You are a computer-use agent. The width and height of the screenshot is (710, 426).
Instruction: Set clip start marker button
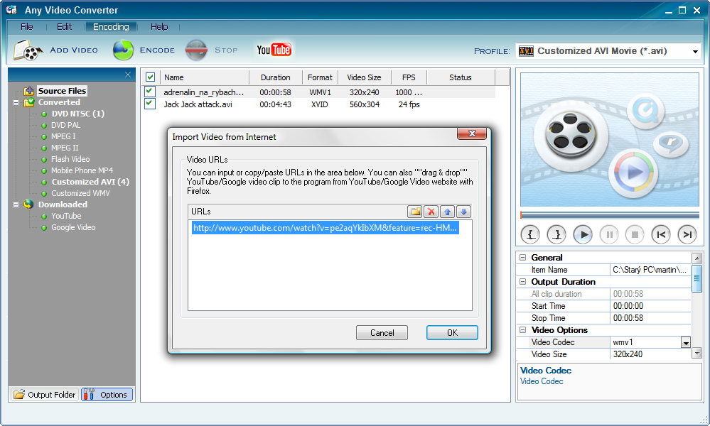[530, 234]
